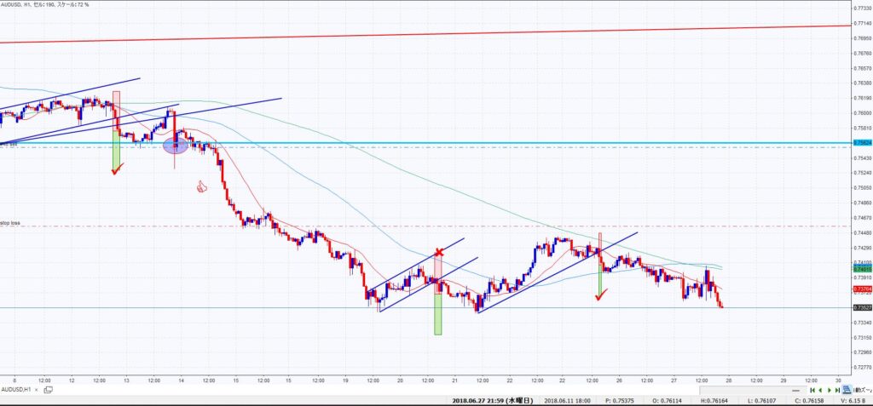Select the red checkmark near June 25
The height and width of the screenshot is (406, 873).
click(x=601, y=295)
